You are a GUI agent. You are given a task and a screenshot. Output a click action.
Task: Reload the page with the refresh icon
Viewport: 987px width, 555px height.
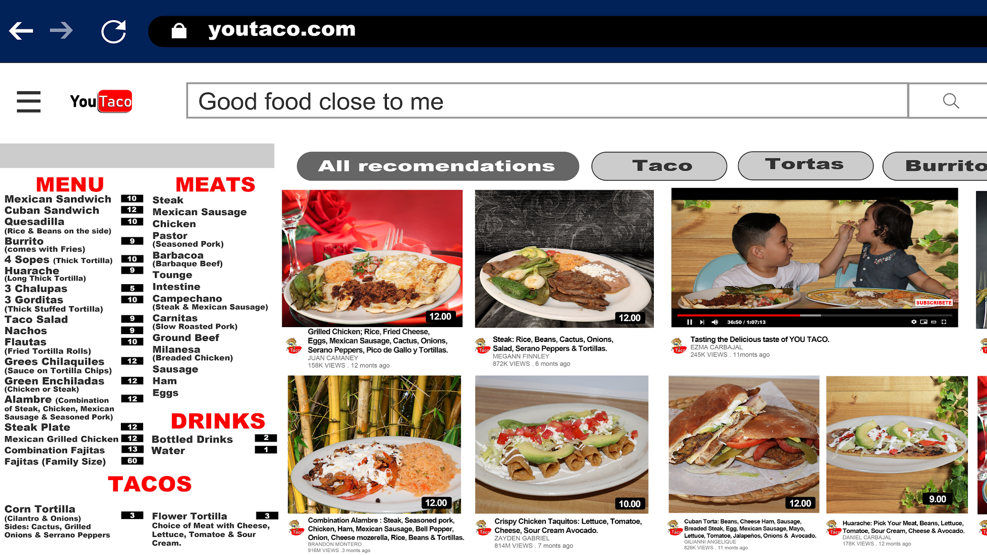tap(114, 31)
